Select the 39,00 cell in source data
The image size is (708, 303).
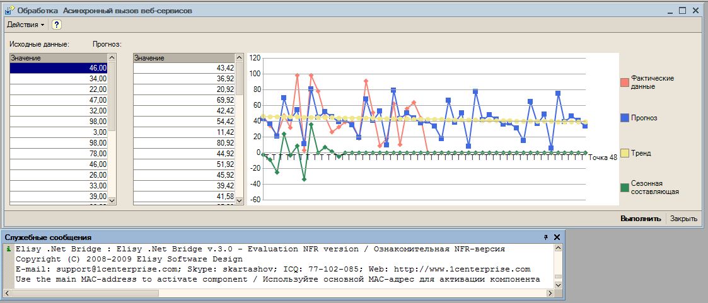point(59,197)
